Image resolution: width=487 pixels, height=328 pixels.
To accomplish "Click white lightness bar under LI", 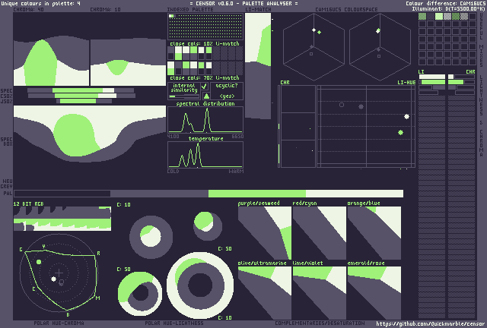I will pos(432,77).
